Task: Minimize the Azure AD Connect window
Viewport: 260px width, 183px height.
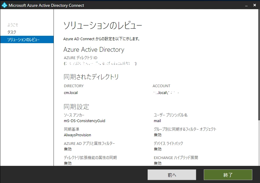Action: click(x=246, y=6)
